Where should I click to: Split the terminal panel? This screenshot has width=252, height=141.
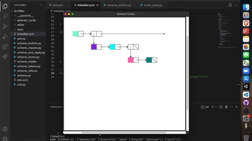[221, 107]
